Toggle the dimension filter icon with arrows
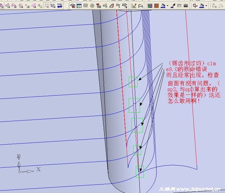 46,6
